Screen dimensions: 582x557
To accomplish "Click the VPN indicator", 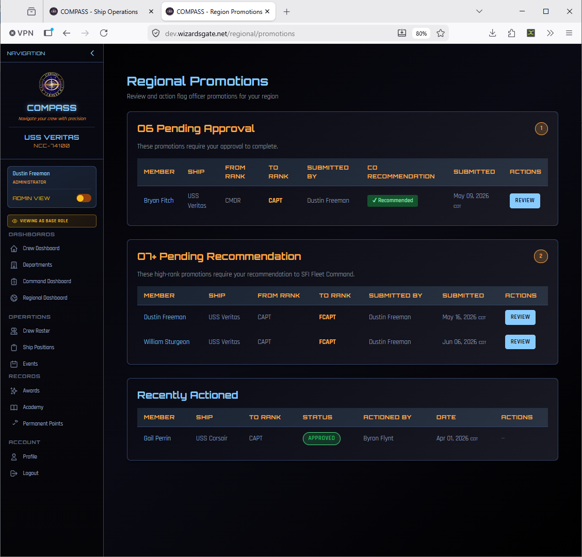I will pos(21,33).
